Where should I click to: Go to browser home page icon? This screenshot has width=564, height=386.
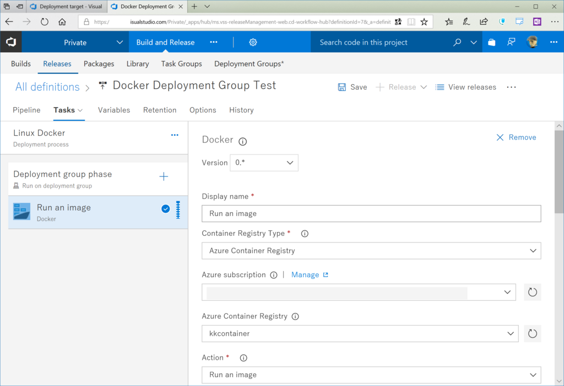(x=62, y=22)
